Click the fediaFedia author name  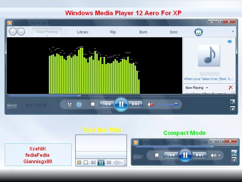pos(37,155)
